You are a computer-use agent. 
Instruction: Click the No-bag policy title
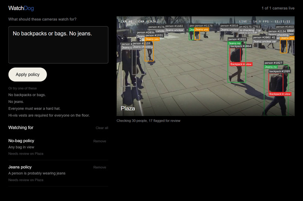21,141
